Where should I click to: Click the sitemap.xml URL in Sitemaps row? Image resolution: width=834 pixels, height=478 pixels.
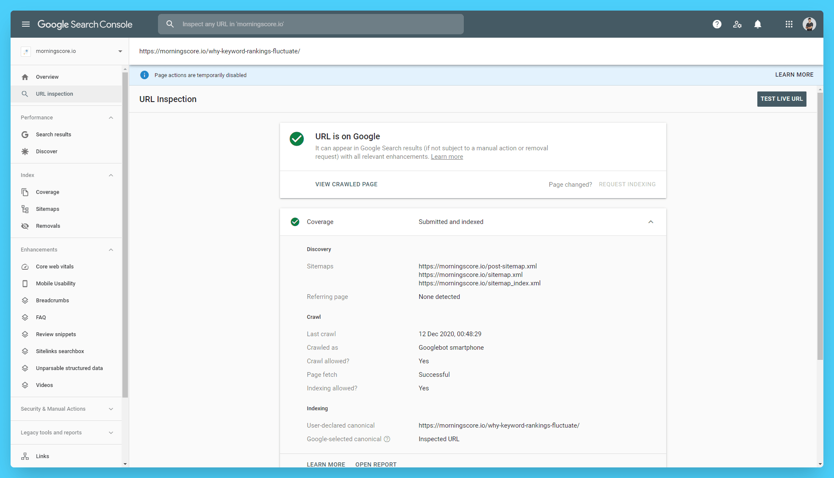coord(471,275)
